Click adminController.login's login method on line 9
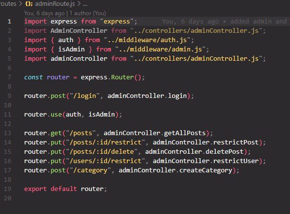The width and height of the screenshot is (290, 214). 177,96
